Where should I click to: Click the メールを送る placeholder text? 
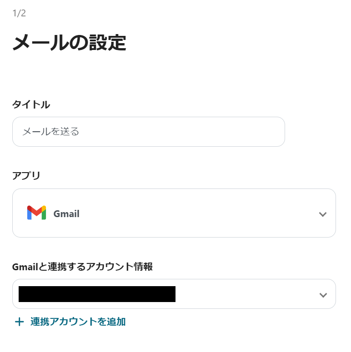point(51,132)
